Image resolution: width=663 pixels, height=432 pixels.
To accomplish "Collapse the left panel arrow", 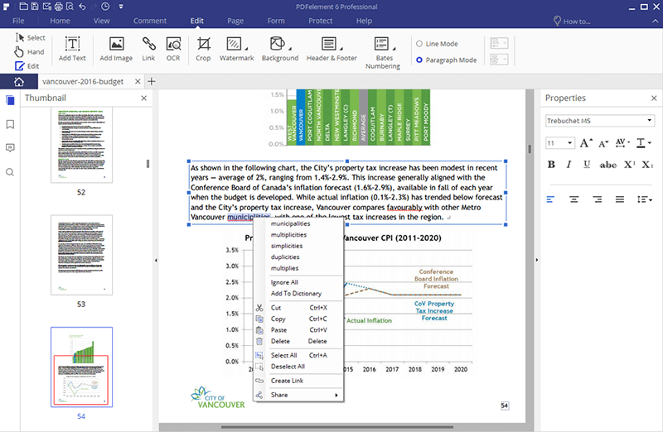I will click(x=156, y=260).
